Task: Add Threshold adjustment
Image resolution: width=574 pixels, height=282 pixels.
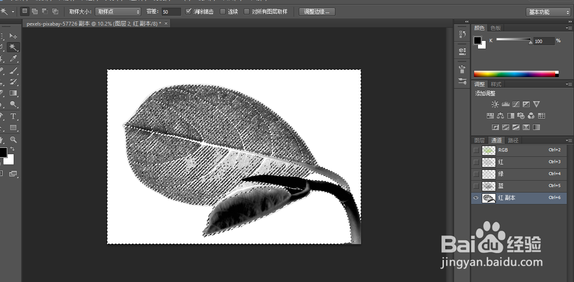Action: [516, 127]
